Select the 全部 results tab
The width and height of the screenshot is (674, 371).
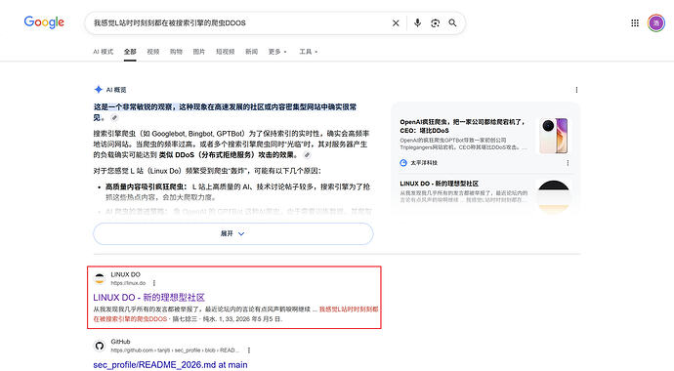130,52
